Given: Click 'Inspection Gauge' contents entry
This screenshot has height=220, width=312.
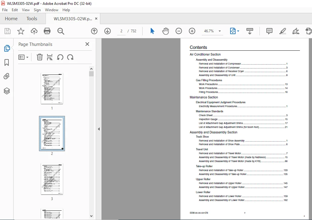Looking at the screenshot, I should (x=243, y=119).
